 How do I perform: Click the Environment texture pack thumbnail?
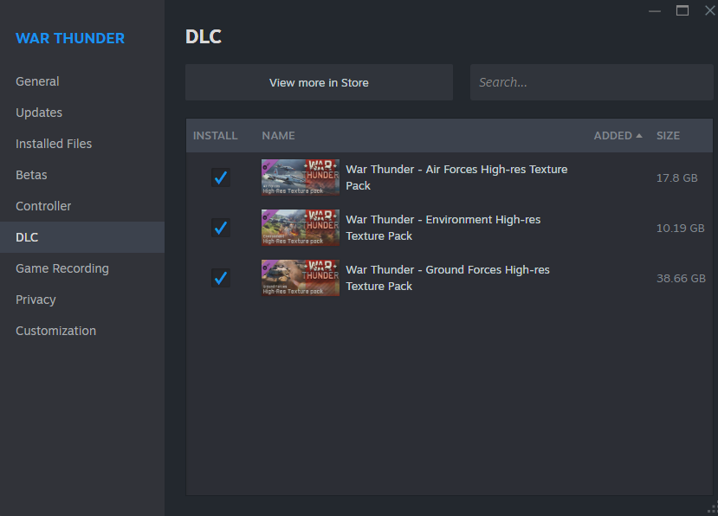point(300,228)
